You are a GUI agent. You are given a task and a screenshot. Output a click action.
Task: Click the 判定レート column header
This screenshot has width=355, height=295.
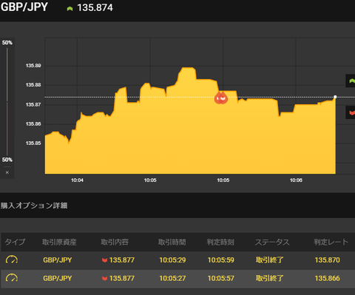coord(331,242)
